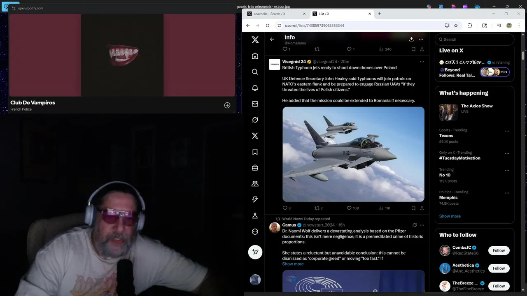Bookmark the top post with 246 views
This screenshot has width=527, height=296.
413,49
